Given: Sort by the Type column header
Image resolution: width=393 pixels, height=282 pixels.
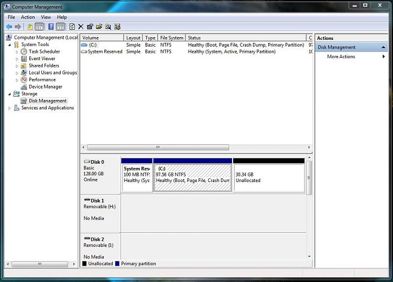Looking at the screenshot, I should 150,38.
